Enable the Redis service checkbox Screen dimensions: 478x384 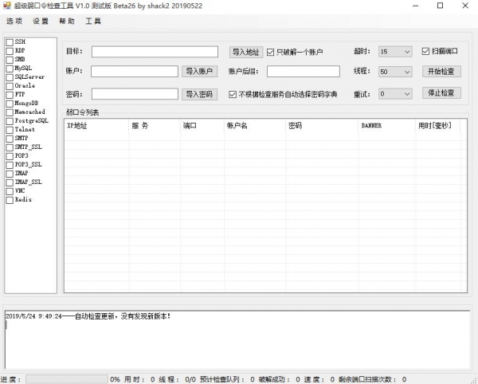tap(10, 200)
